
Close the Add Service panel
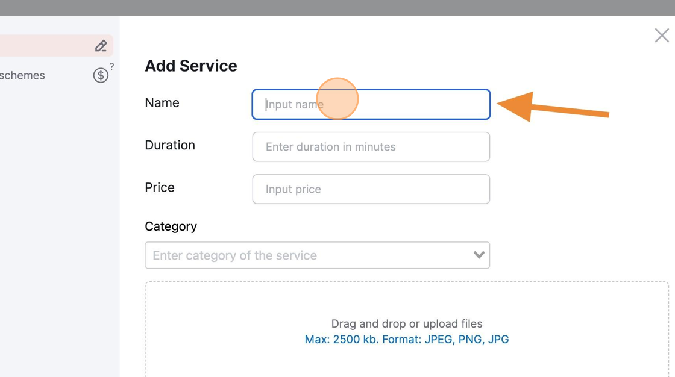pos(662,36)
